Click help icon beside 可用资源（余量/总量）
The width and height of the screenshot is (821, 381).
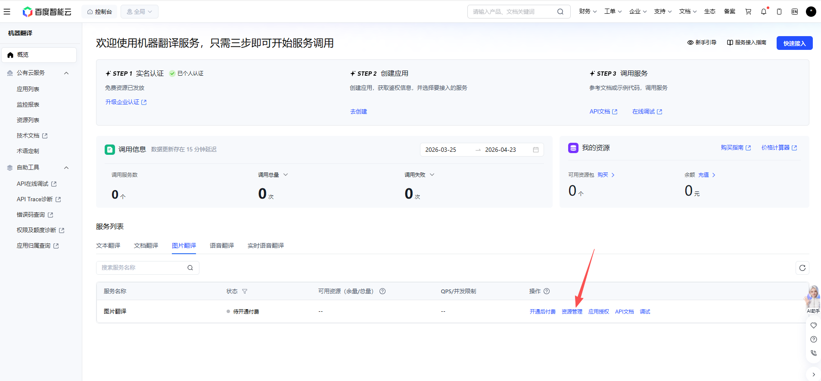(x=383, y=291)
